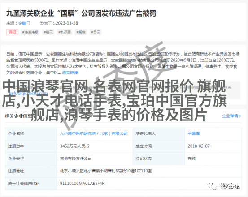The height and width of the screenshot is (197, 248).
Task: Click the #违法违规 tag
Action: (x=30, y=32)
